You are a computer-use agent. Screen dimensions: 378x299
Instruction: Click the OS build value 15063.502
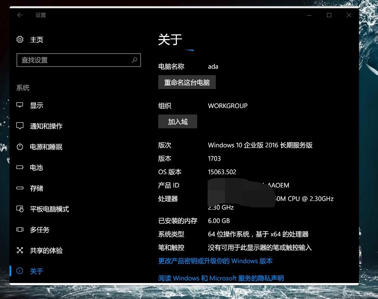[222, 172]
